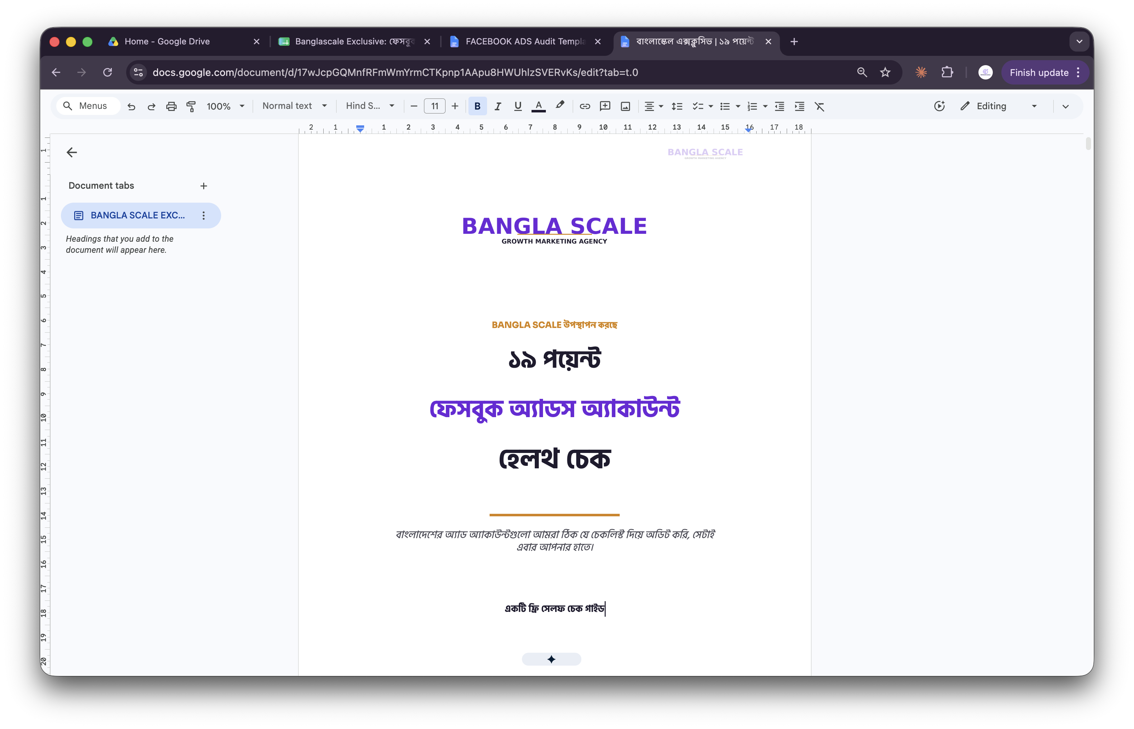Decrease indent with the outdent icon
This screenshot has width=1134, height=729.
pyautogui.click(x=779, y=106)
